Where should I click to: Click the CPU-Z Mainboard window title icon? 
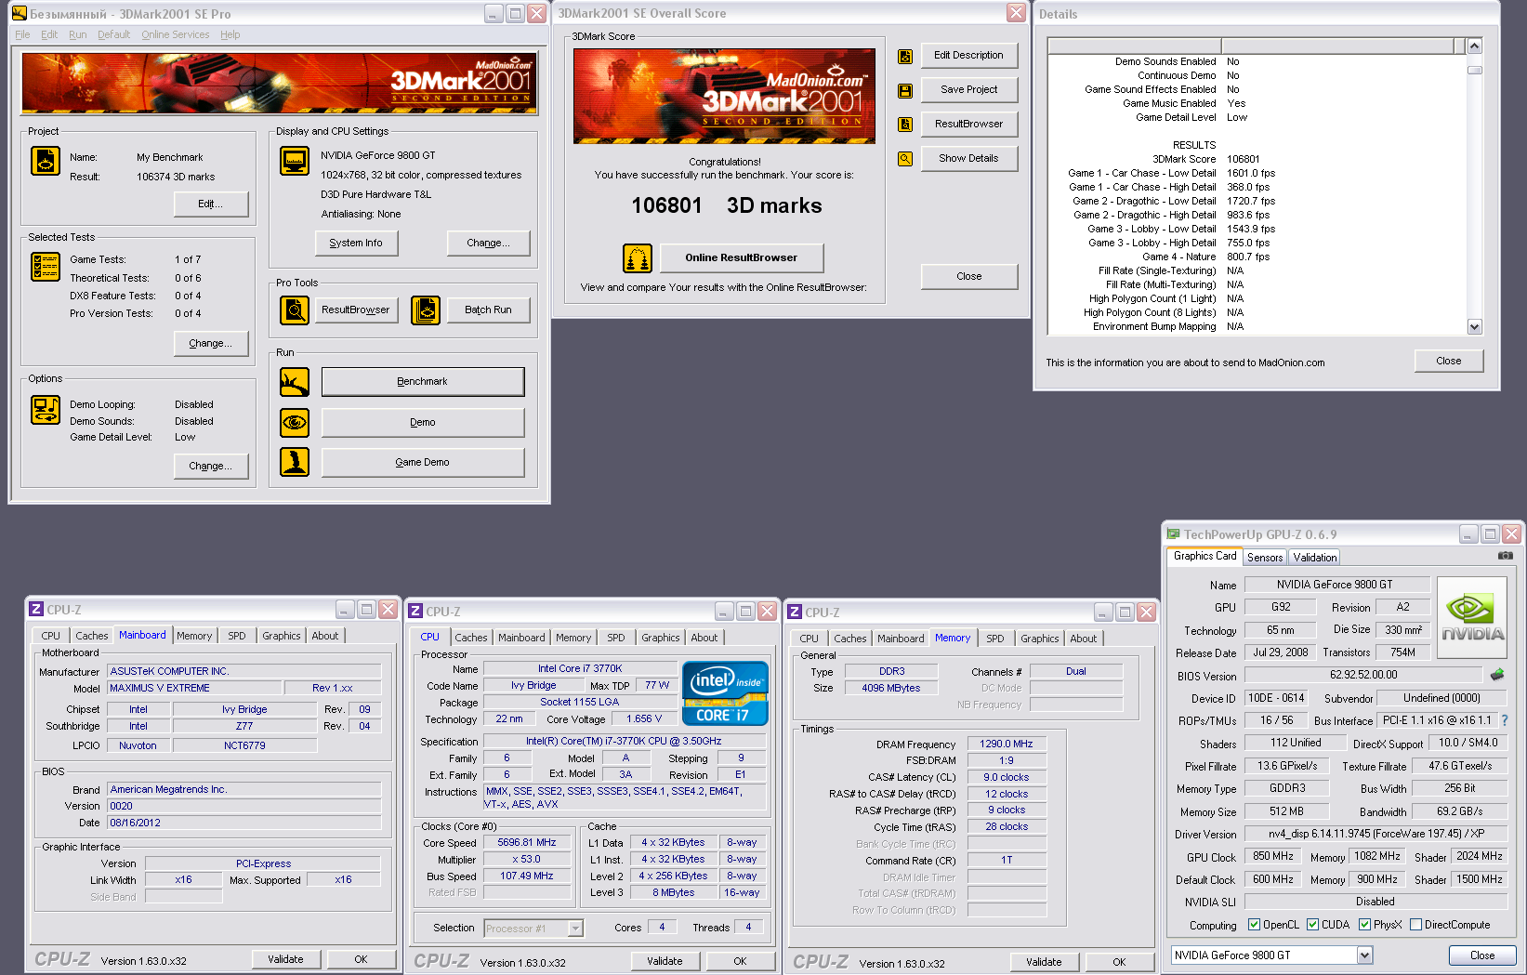tap(36, 610)
